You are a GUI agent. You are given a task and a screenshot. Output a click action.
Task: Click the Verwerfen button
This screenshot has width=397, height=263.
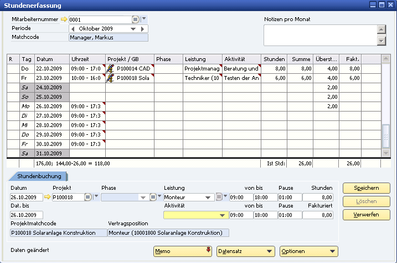(x=366, y=214)
